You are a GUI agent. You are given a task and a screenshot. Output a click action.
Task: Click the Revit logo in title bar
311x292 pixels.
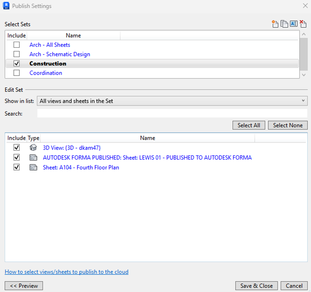6,6
